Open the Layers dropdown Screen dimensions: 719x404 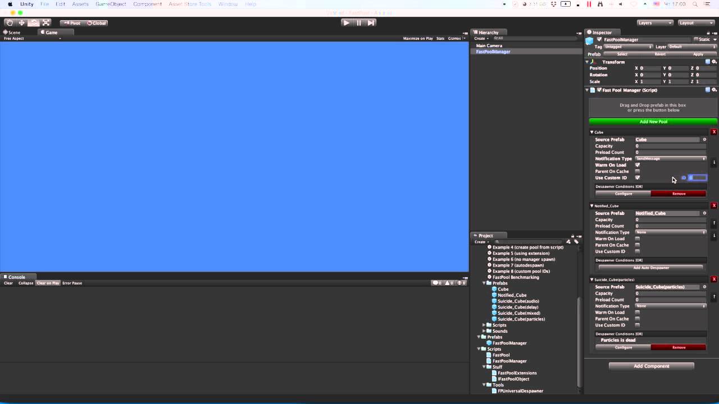[x=655, y=23]
